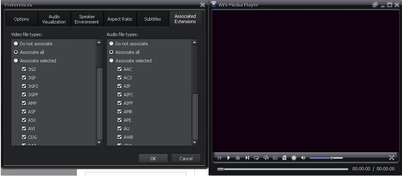Toggle the 3GP2 checkbox
The width and height of the screenshot is (402, 176).
24,86
